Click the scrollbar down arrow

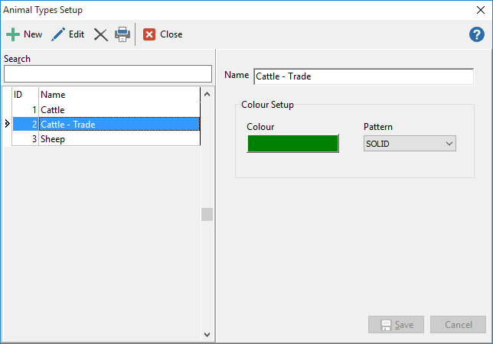[x=207, y=335]
